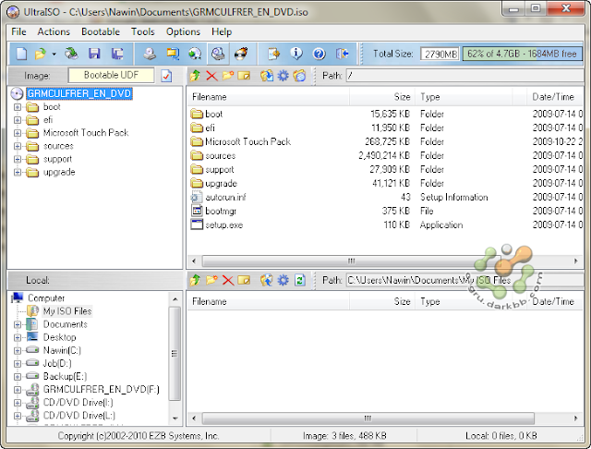Viewport: 591px width, 449px height.
Task: Open the Options menu
Action: [x=183, y=31]
